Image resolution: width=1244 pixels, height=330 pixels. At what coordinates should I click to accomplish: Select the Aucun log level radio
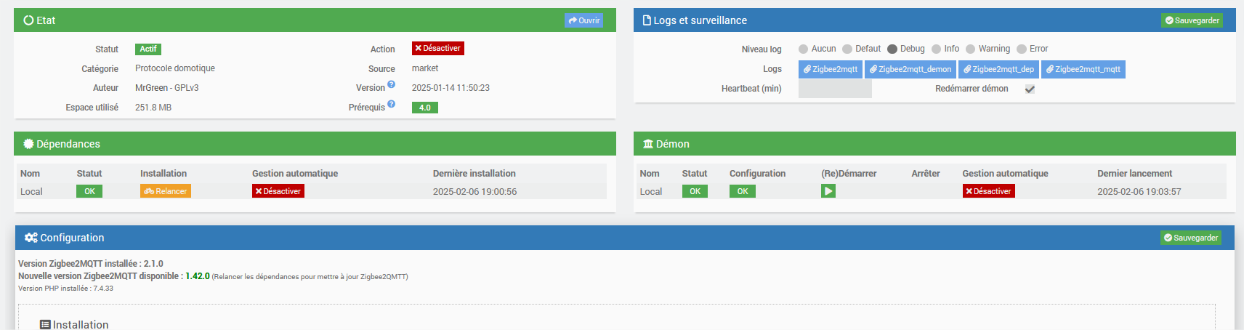803,49
